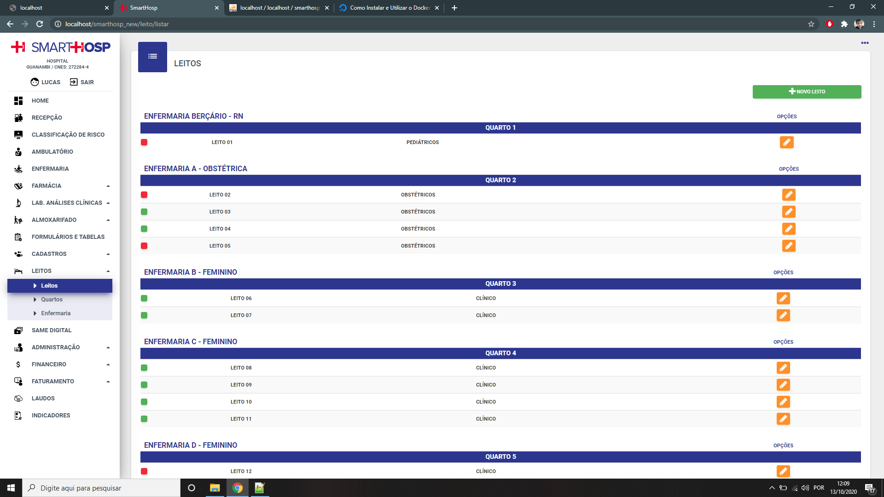Expand the Cadastros submenu arrow
Screen dimensions: 884x497
click(108, 254)
